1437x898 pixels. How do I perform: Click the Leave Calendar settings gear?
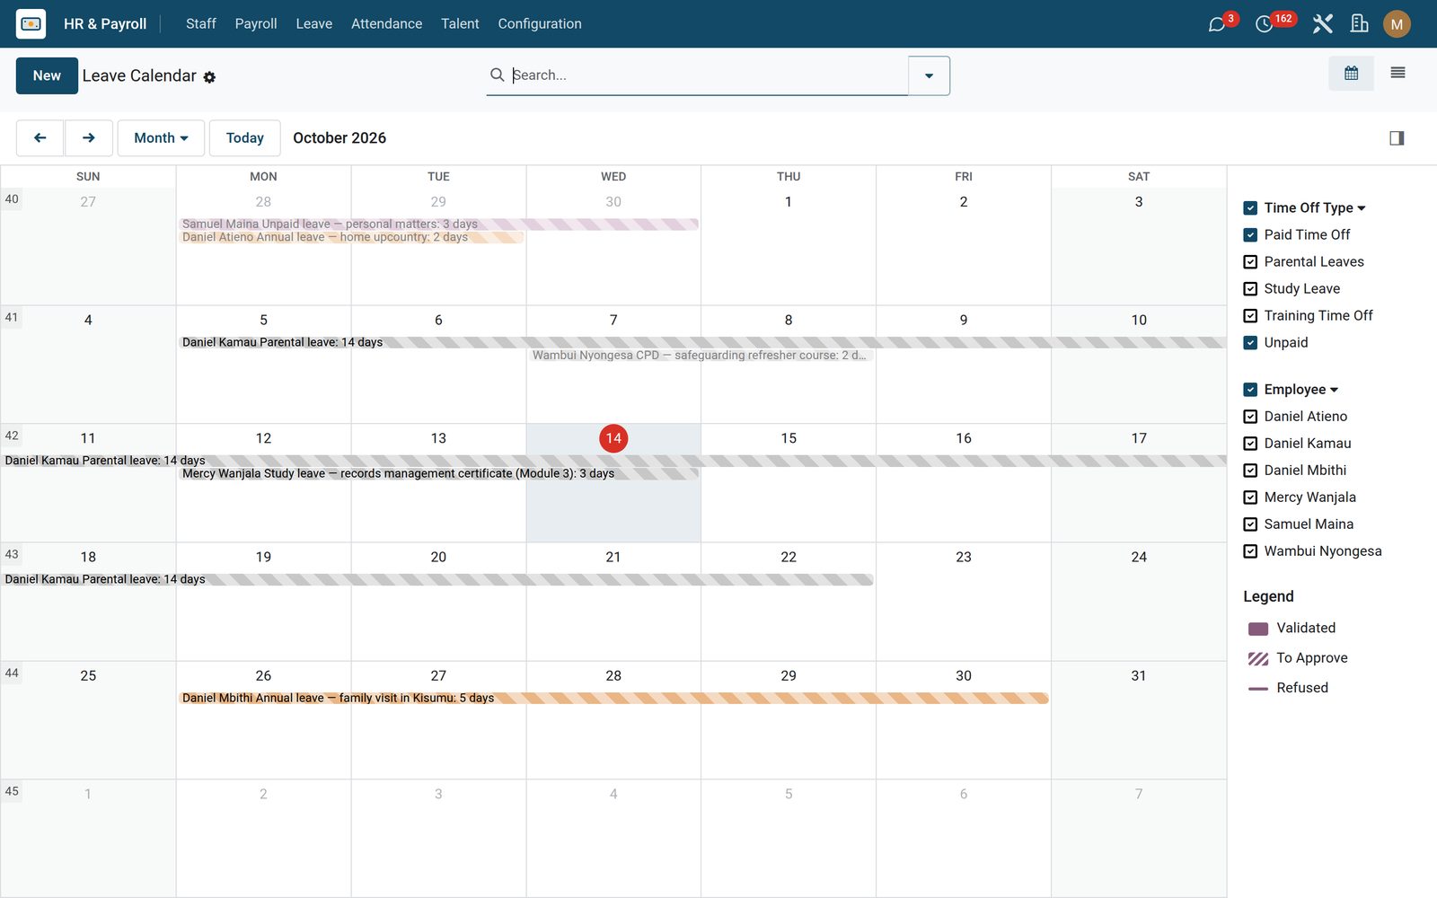[x=209, y=77]
